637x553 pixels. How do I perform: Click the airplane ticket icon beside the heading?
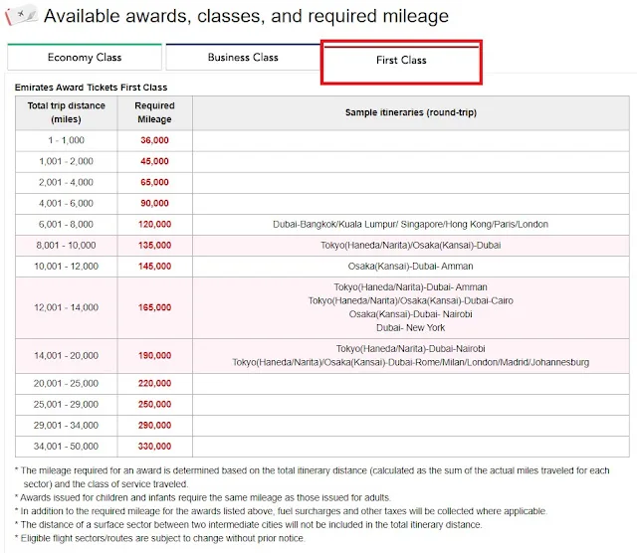(x=21, y=15)
